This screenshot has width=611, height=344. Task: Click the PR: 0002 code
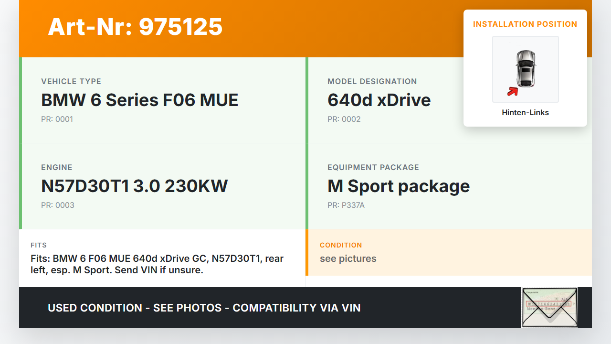pos(344,119)
